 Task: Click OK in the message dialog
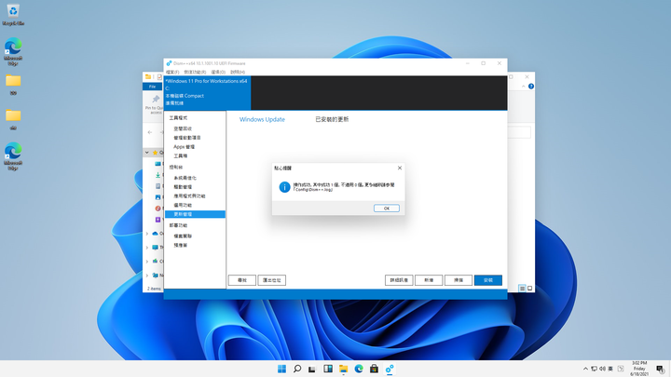click(387, 209)
